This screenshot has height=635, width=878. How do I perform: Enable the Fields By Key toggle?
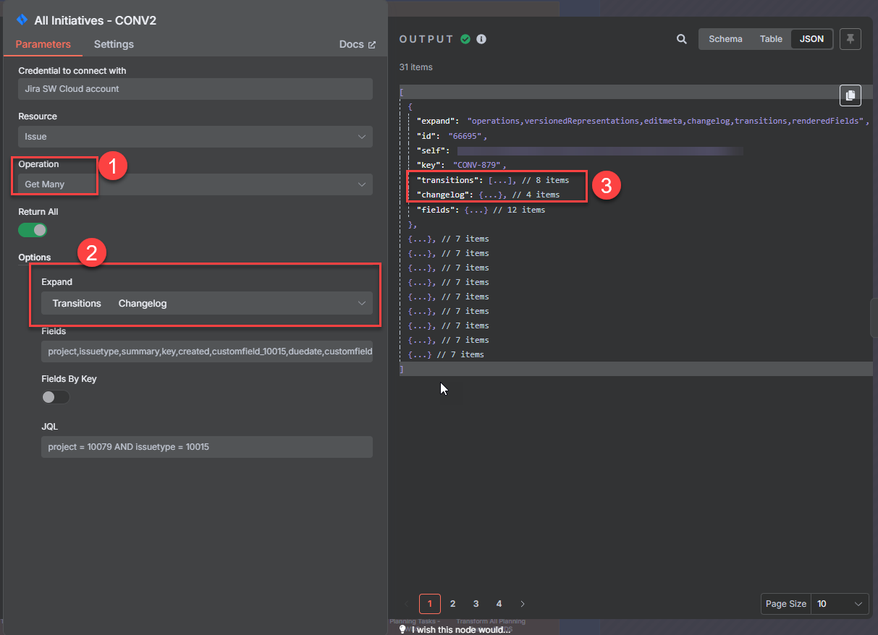click(56, 396)
